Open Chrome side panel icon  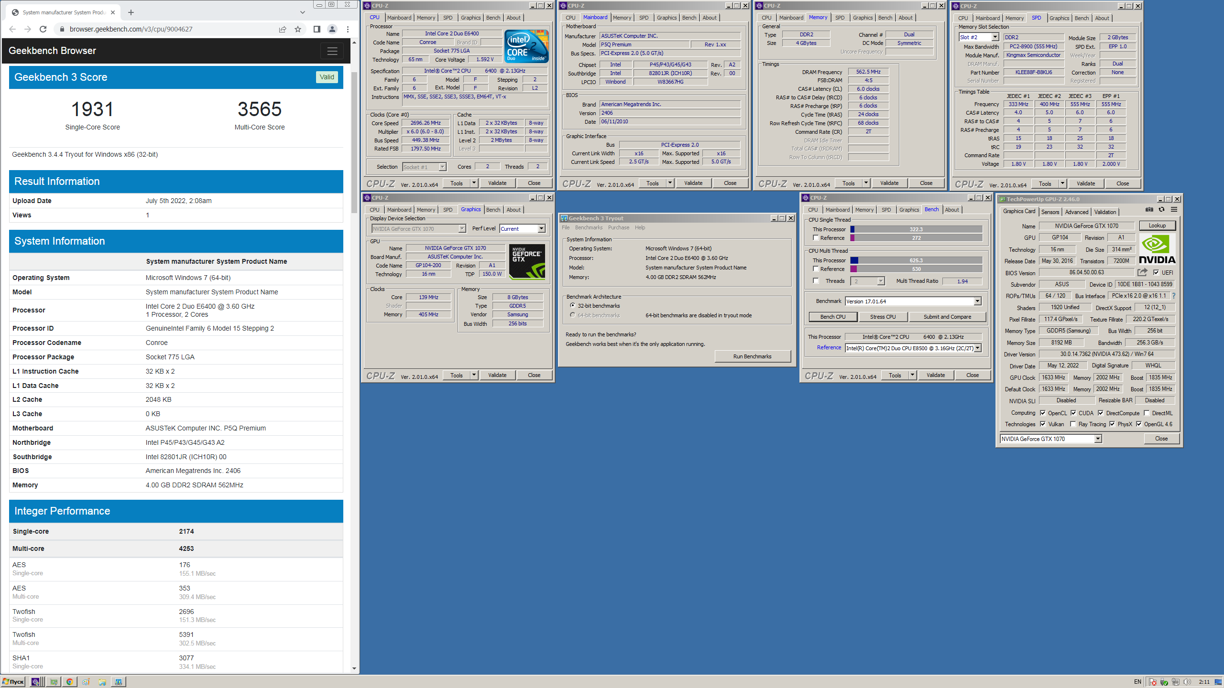pos(317,29)
